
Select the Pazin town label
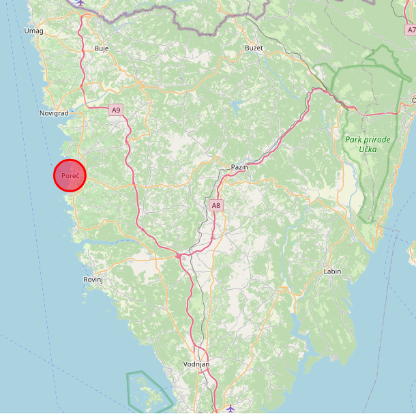(x=239, y=167)
